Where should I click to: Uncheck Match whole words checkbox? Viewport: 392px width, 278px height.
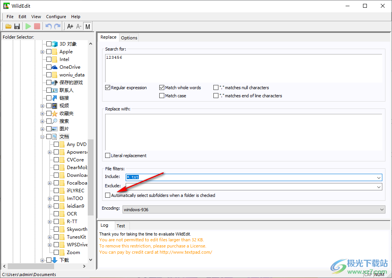(162, 88)
